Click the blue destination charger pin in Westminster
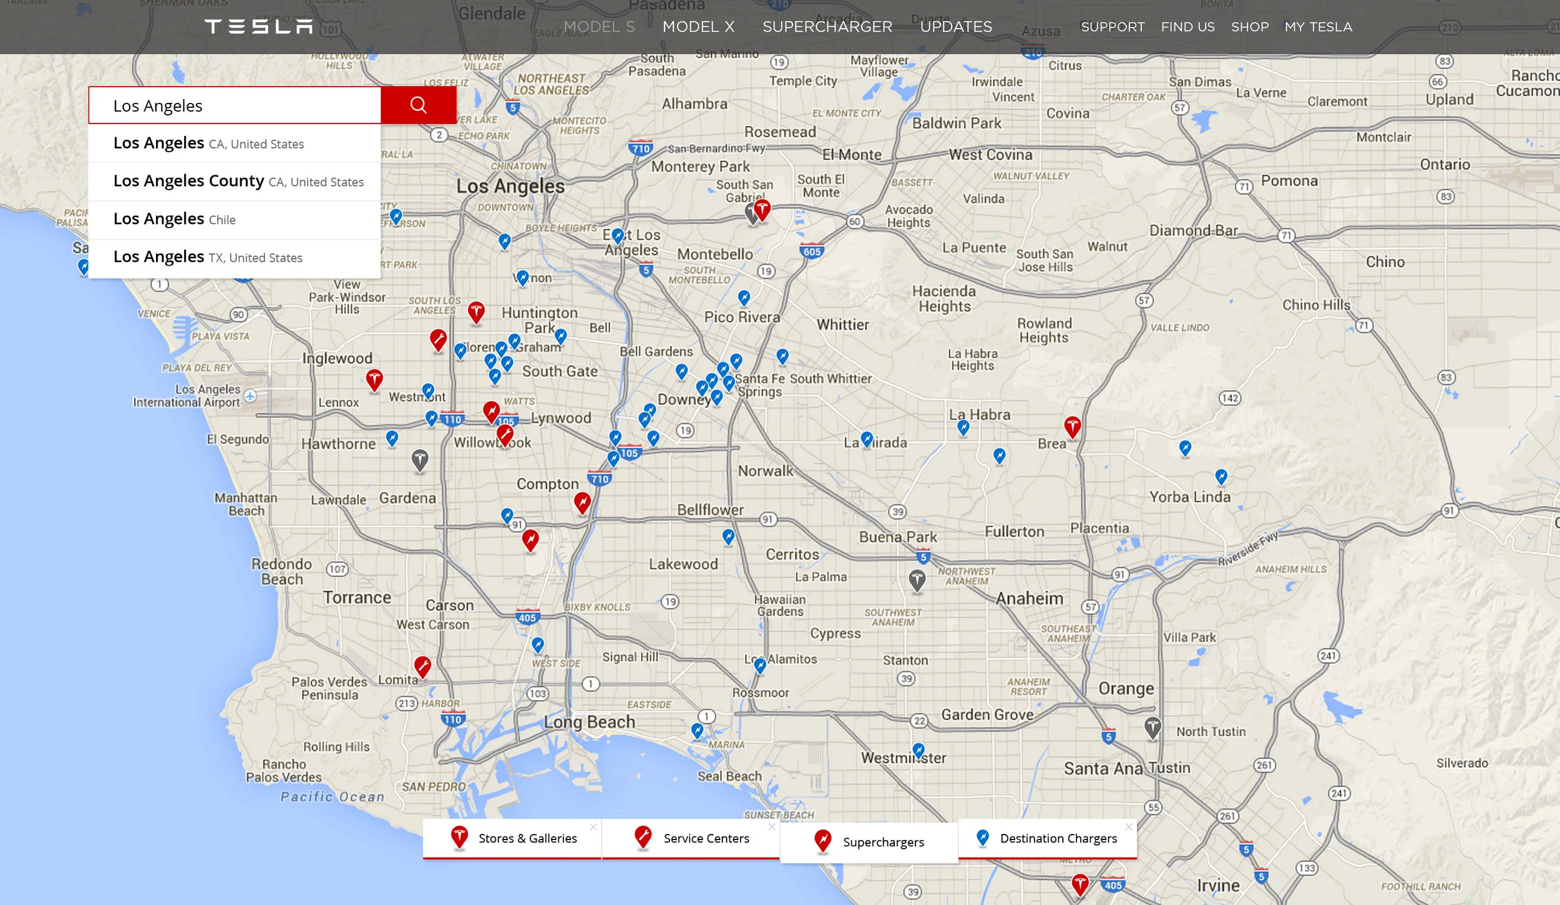Image resolution: width=1560 pixels, height=905 pixels. [919, 751]
